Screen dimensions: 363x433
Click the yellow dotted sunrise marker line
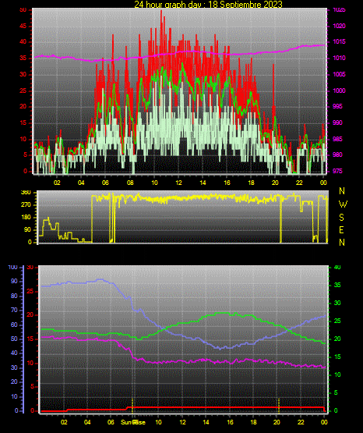[132, 406]
